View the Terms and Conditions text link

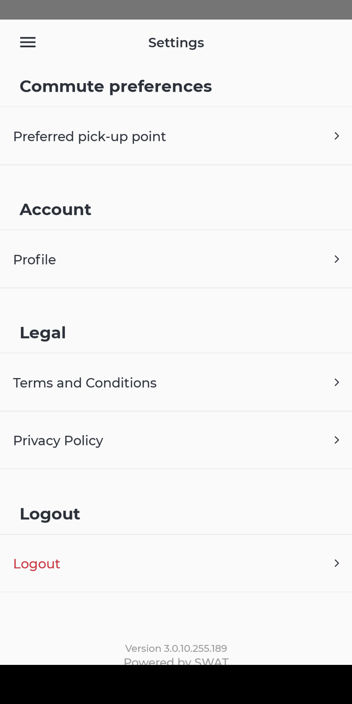coord(85,383)
